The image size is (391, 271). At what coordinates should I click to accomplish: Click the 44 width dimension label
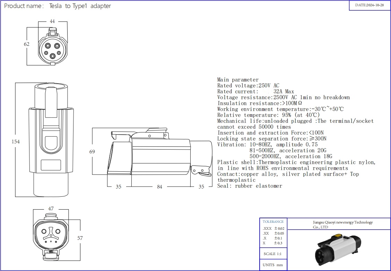pos(52,22)
